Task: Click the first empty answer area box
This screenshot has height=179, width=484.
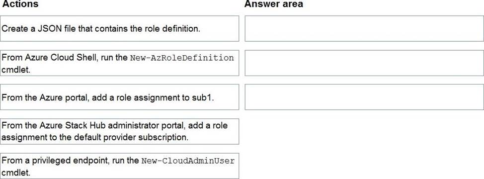Action: [x=364, y=28]
